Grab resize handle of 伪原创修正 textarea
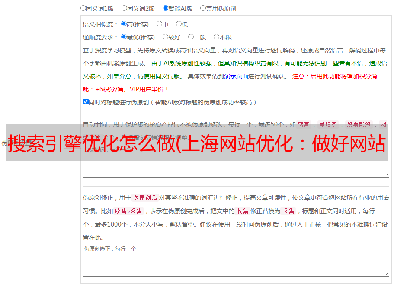Screen dimensions: 394x285 tap(387, 274)
